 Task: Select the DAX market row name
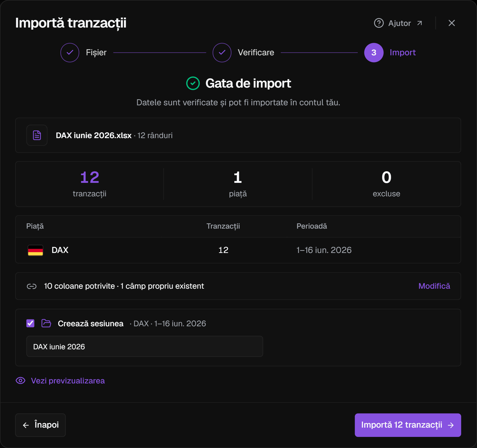pyautogui.click(x=60, y=250)
